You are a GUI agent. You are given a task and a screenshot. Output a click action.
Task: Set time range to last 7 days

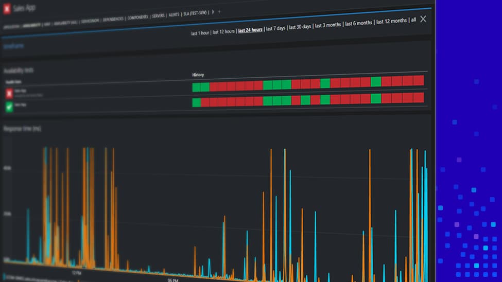pyautogui.click(x=275, y=28)
